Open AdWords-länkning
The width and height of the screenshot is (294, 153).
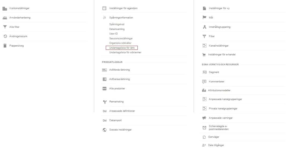tap(119, 70)
